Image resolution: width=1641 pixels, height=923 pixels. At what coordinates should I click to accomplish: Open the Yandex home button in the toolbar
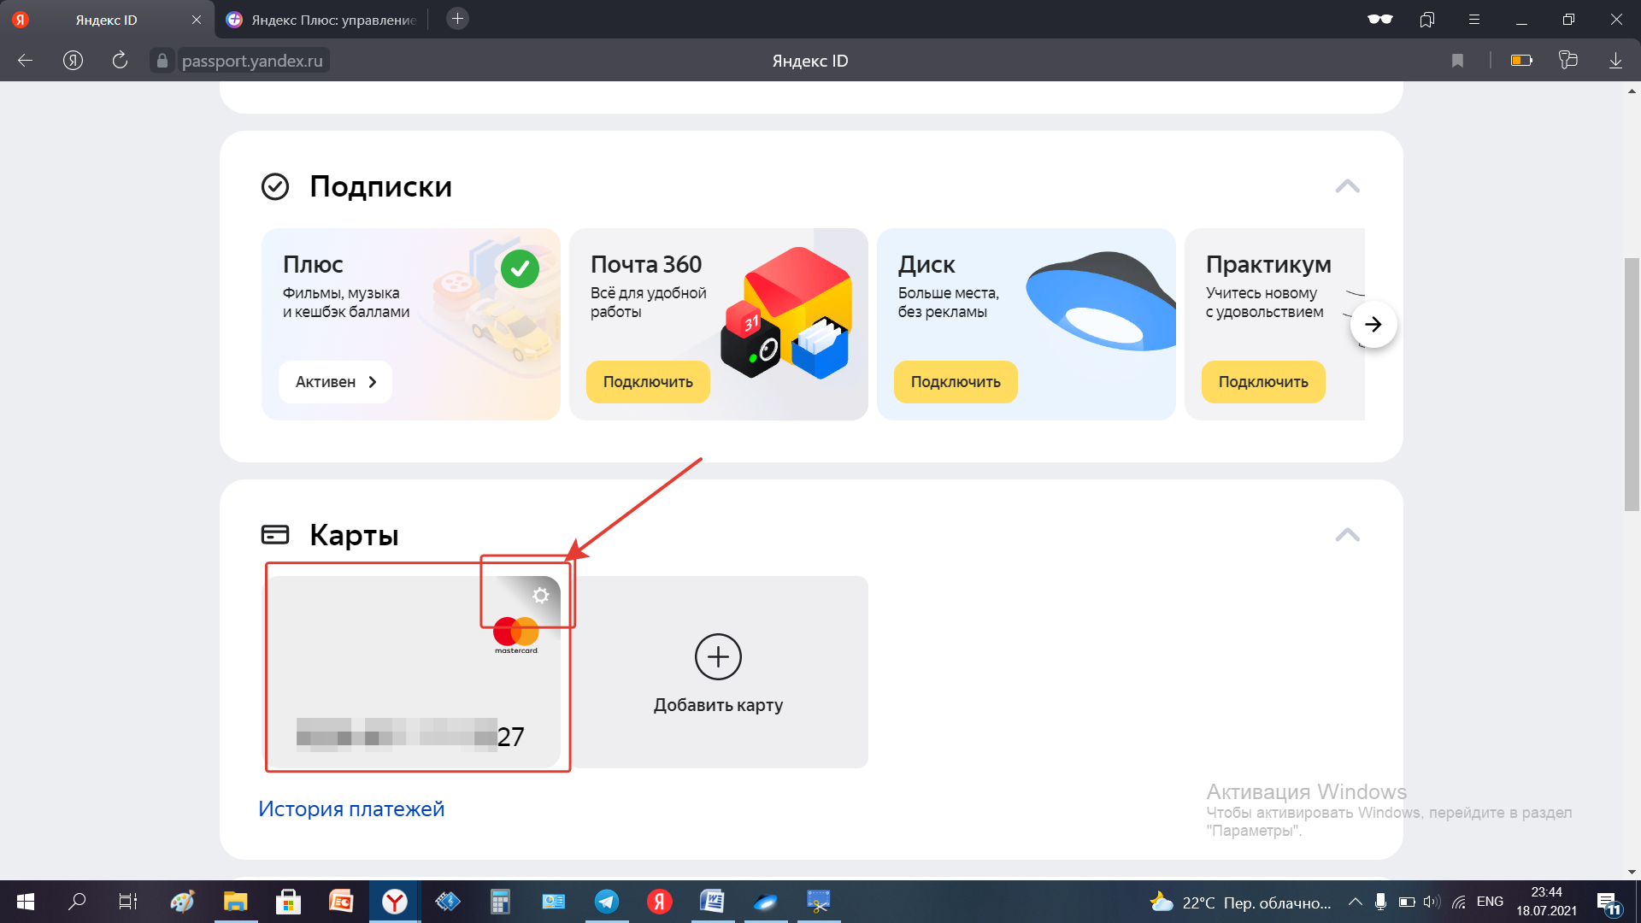coord(74,61)
